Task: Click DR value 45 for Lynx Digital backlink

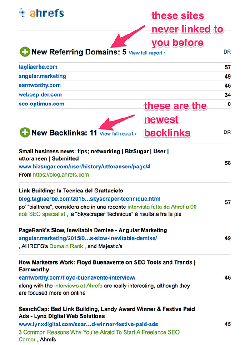Action: [228, 324]
